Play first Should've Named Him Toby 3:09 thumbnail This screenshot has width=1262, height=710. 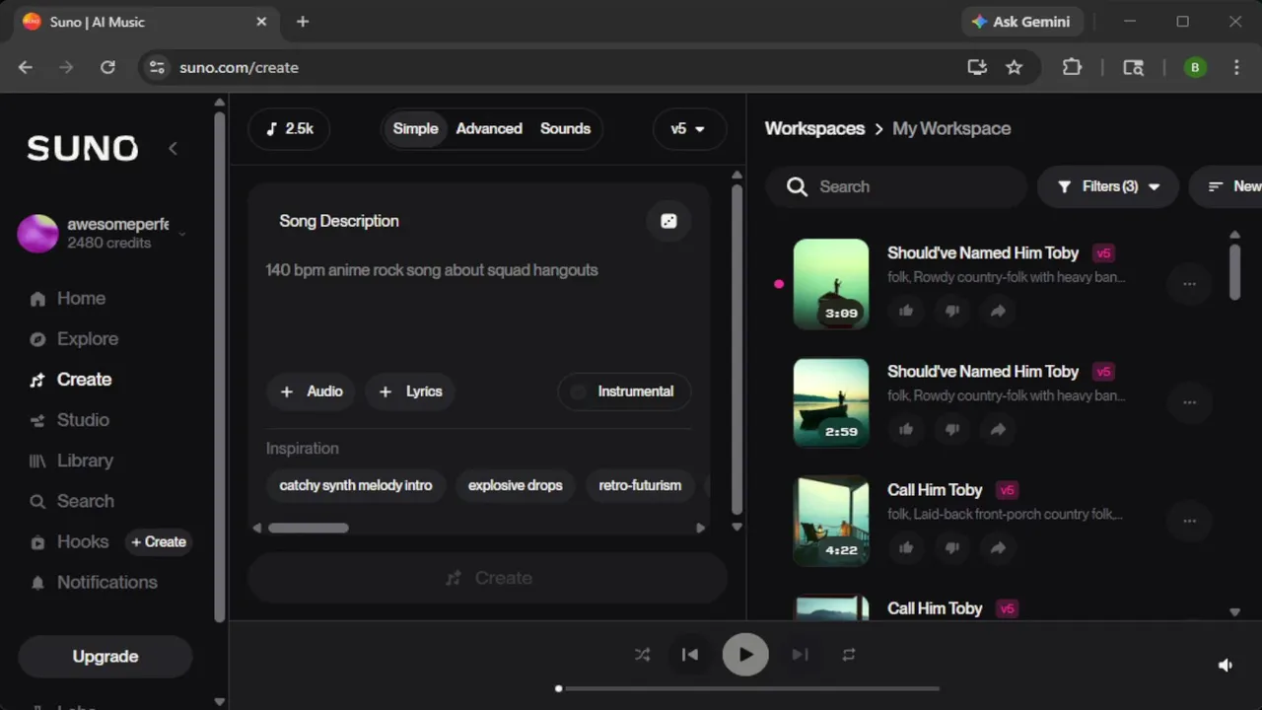tap(831, 284)
